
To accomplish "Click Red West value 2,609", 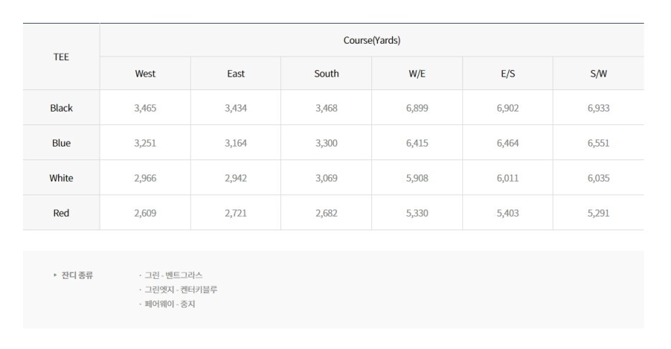I will coord(145,213).
